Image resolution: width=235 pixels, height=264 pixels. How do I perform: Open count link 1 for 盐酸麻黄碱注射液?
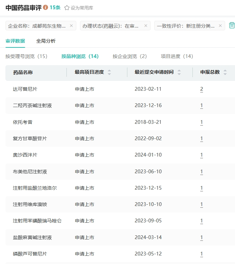pyautogui.click(x=202, y=237)
